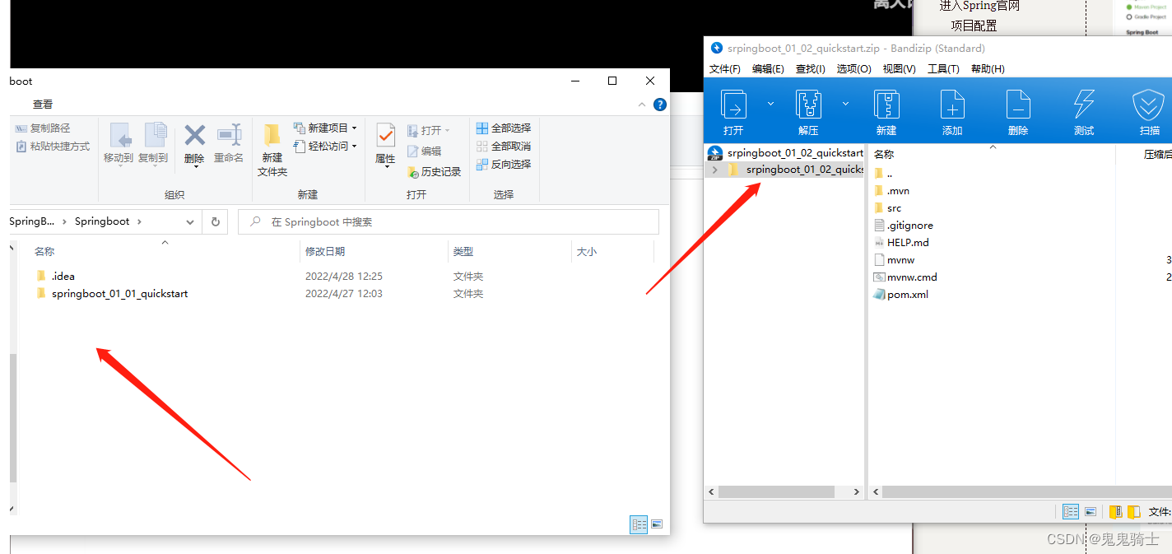Click 反向选择 in Explorer ribbon
The height and width of the screenshot is (554, 1172).
(x=504, y=165)
